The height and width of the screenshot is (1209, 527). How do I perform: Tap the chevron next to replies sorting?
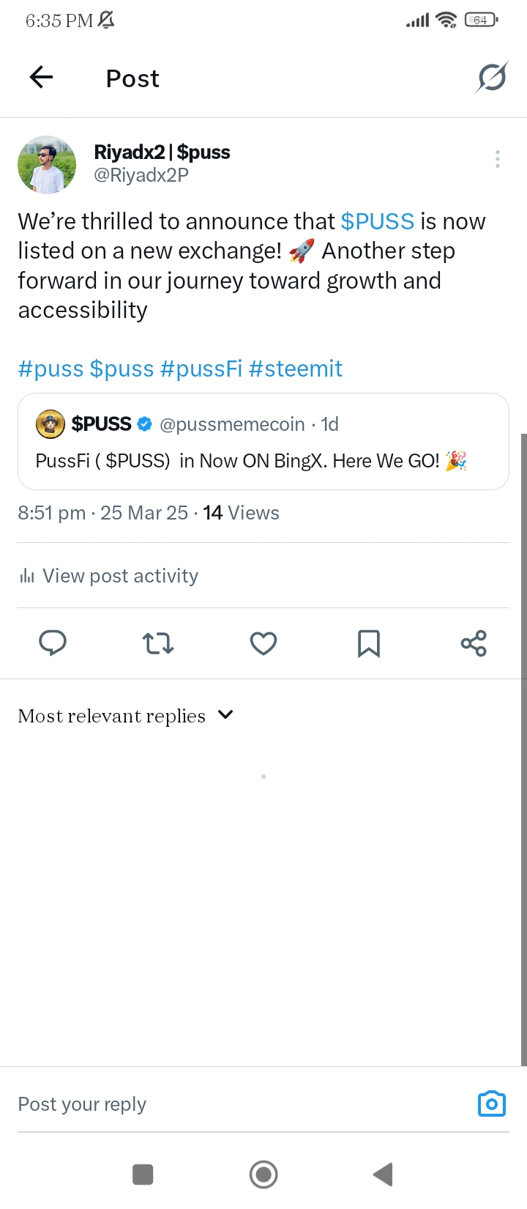point(225,714)
